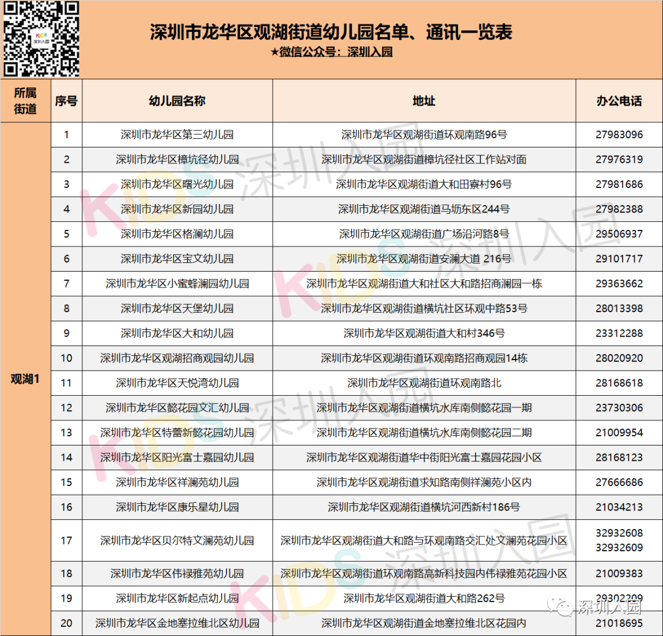Viewport: 663px width, 636px height.
Task: Click 深圳市龙华区贝尔特文澜苑幼儿园 name cell
Action: [x=177, y=540]
